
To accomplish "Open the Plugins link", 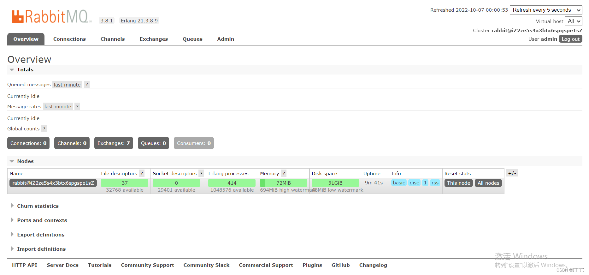I will (312, 265).
